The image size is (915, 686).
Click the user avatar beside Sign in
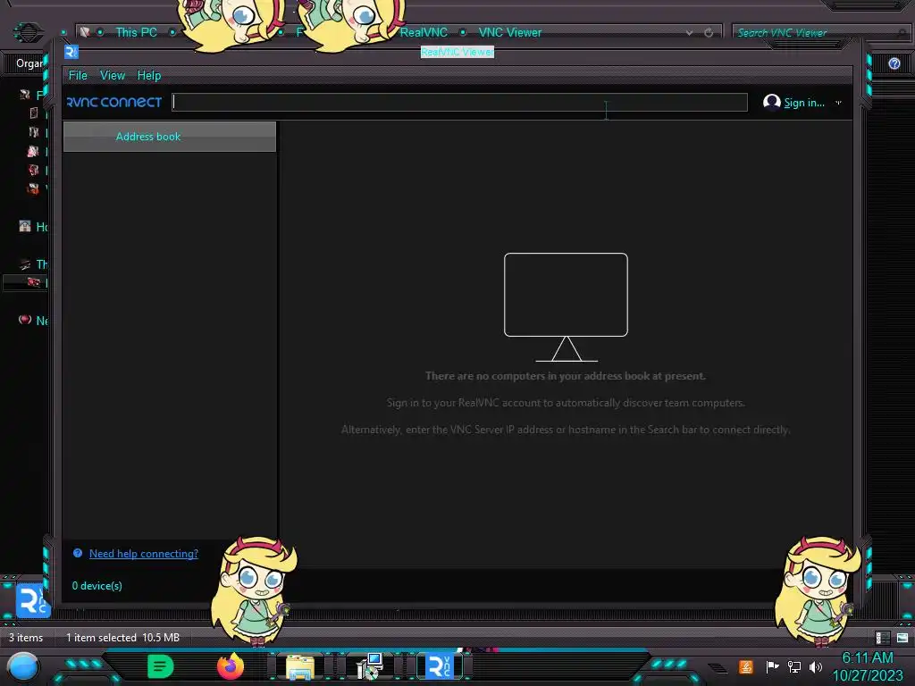click(771, 102)
